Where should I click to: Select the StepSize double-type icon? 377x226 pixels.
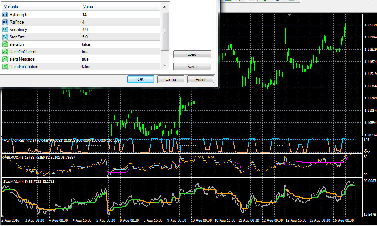tap(5, 37)
